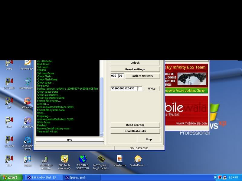This screenshot has height=181, width=242.
Task: Open the Windows Start menu
Action: pyautogui.click(x=11, y=177)
